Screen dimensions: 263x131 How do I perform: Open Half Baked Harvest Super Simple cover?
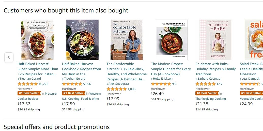(x=38, y=40)
